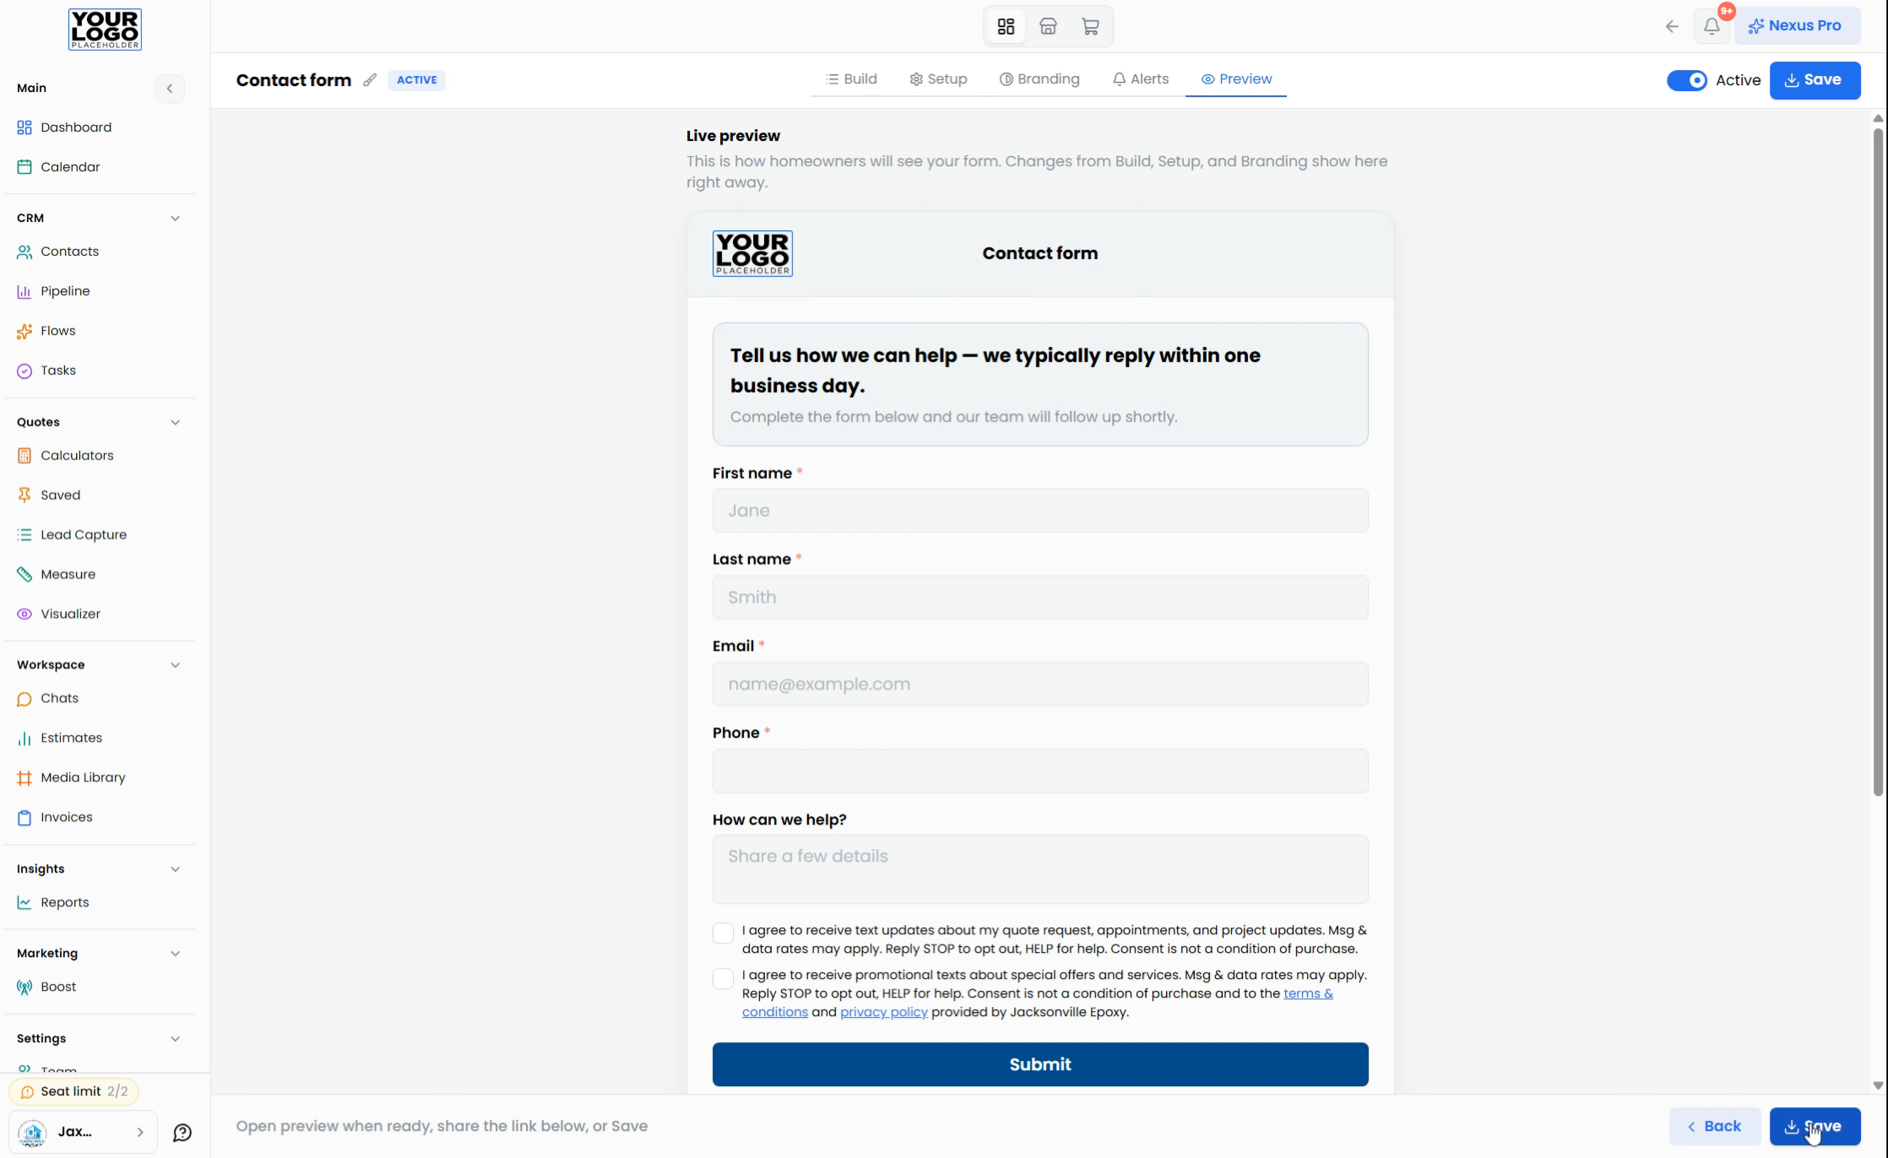
Task: Collapse the Marketing section
Action: click(x=175, y=954)
